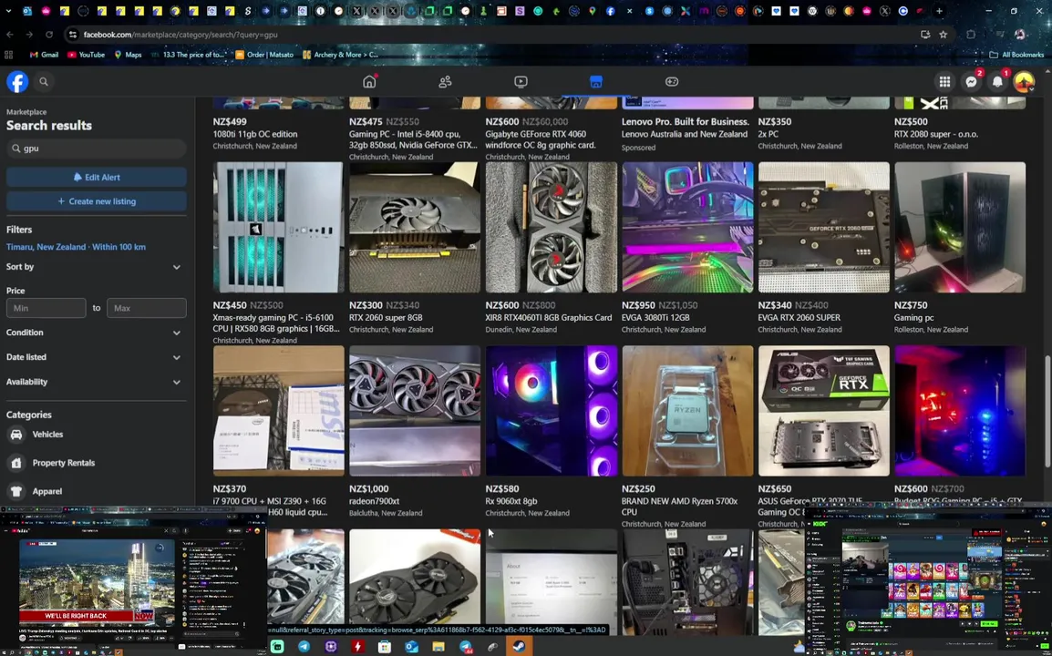Open the notifications bell icon
1052x656 pixels.
[997, 82]
